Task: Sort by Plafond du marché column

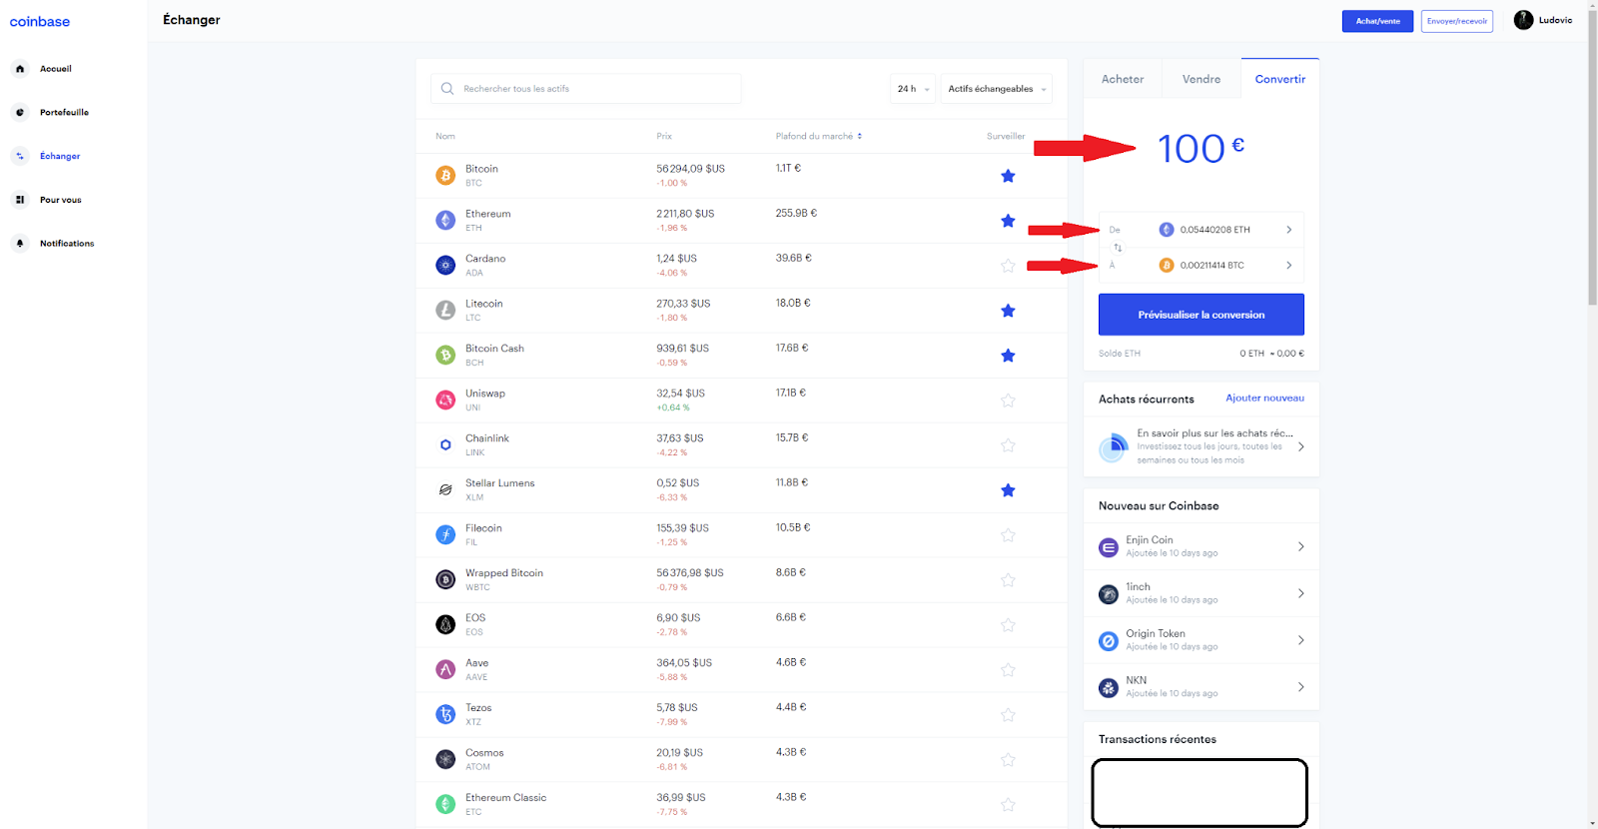Action: [x=818, y=136]
